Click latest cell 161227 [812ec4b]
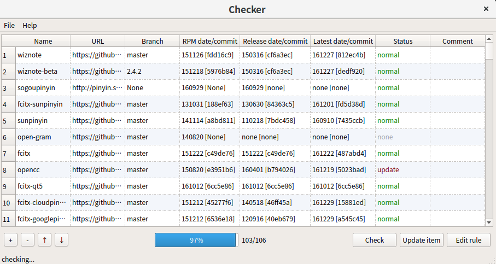 343,55
